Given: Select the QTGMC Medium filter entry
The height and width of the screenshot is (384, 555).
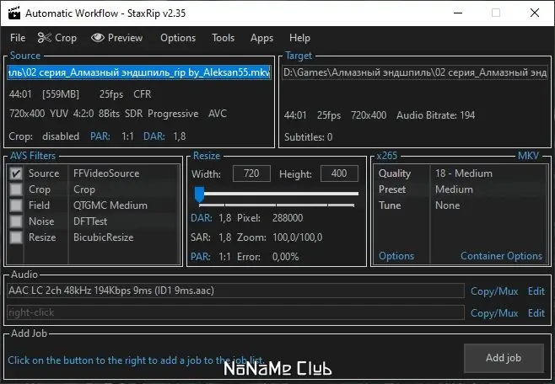Looking at the screenshot, I should click(110, 205).
